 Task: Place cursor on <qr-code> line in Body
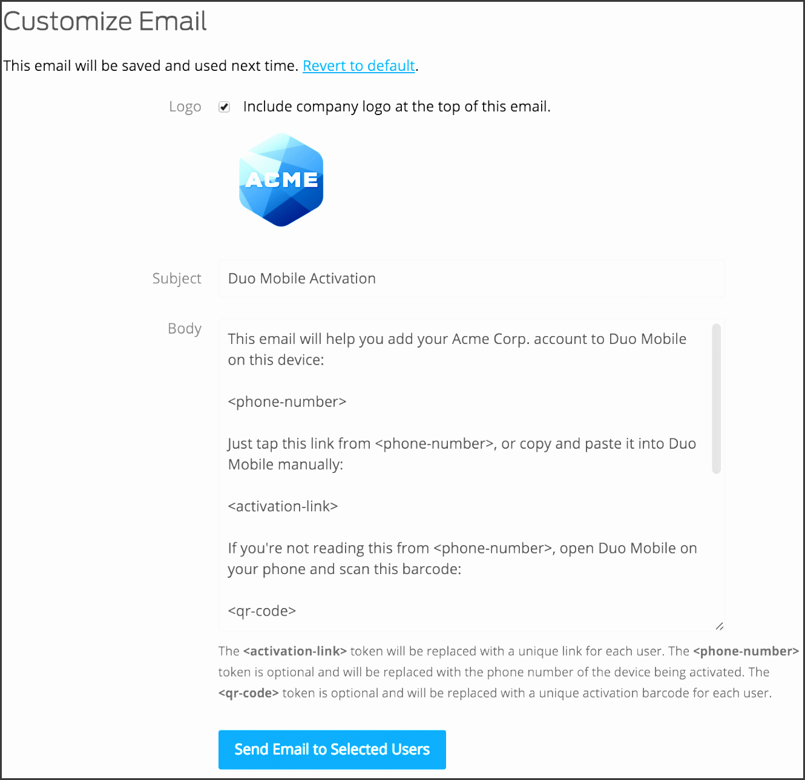[262, 611]
